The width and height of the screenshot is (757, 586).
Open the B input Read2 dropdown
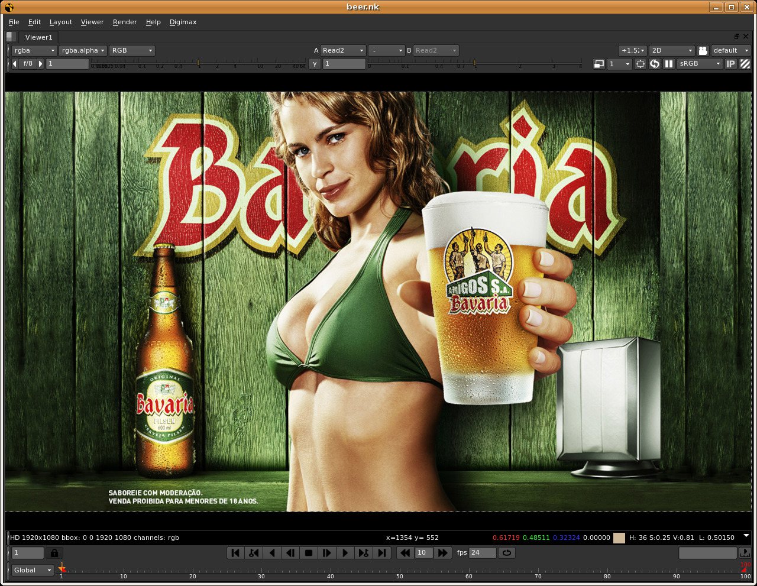(x=436, y=50)
